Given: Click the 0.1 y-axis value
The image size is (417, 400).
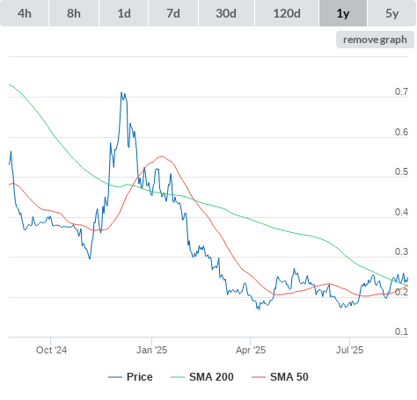Looking at the screenshot, I should 401,331.
